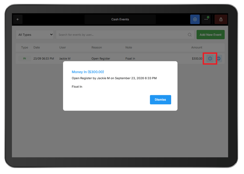Click the User column header
This screenshot has width=244, height=174.
click(x=63, y=47)
